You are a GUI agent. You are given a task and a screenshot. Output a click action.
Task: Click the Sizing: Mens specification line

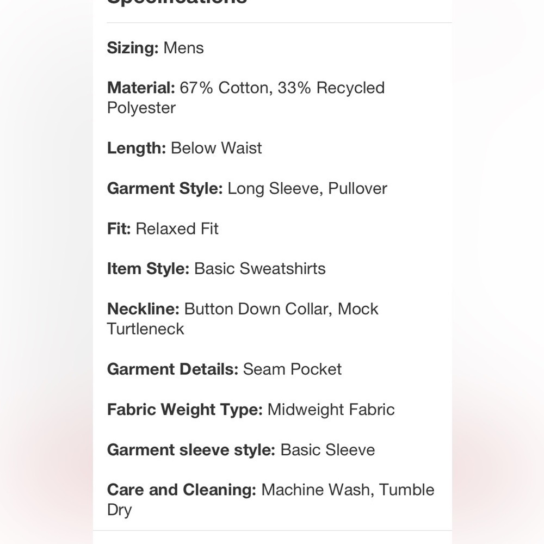156,48
